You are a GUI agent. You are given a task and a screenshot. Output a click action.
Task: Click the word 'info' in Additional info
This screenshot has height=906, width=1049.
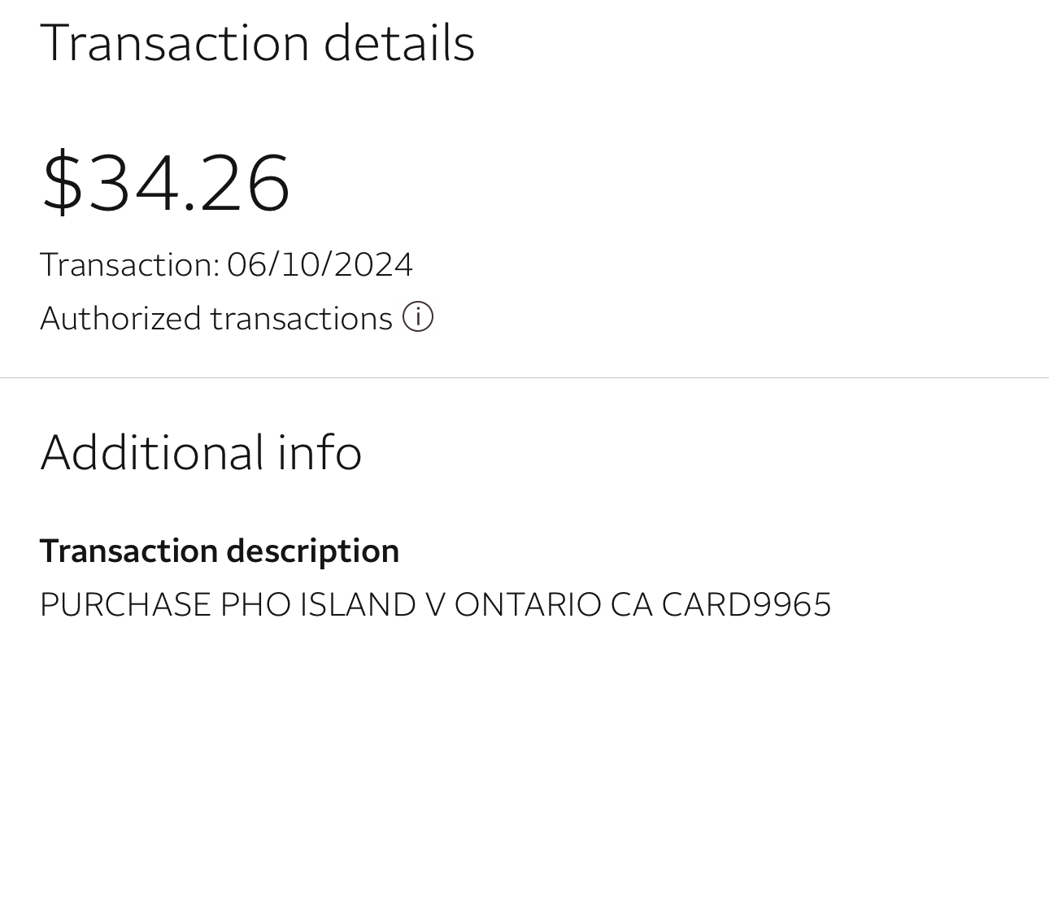point(320,452)
